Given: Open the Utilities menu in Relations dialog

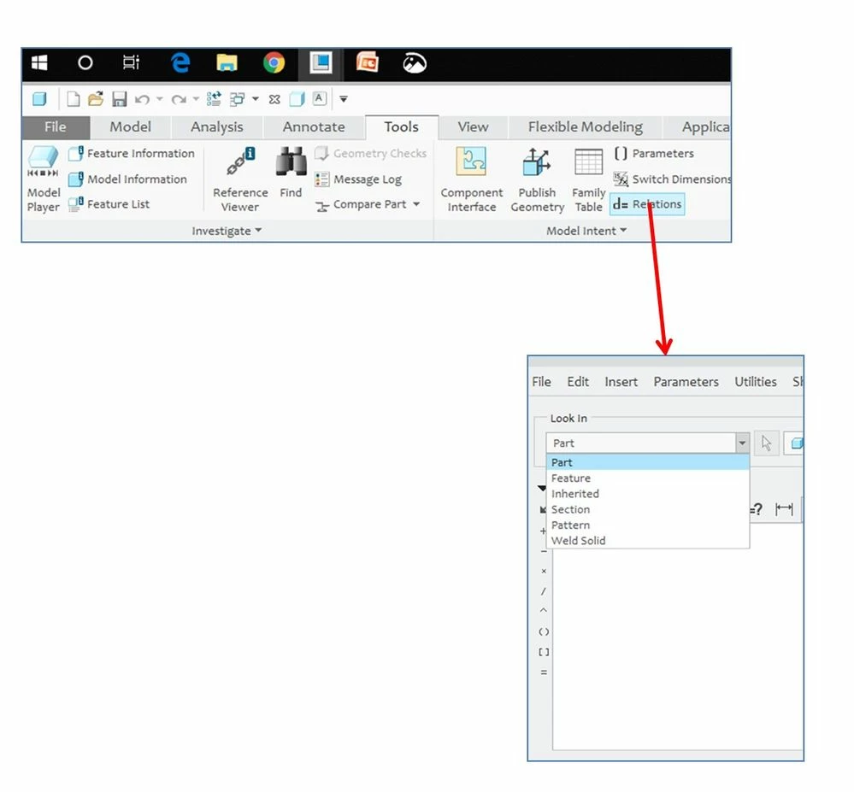Looking at the screenshot, I should [756, 382].
